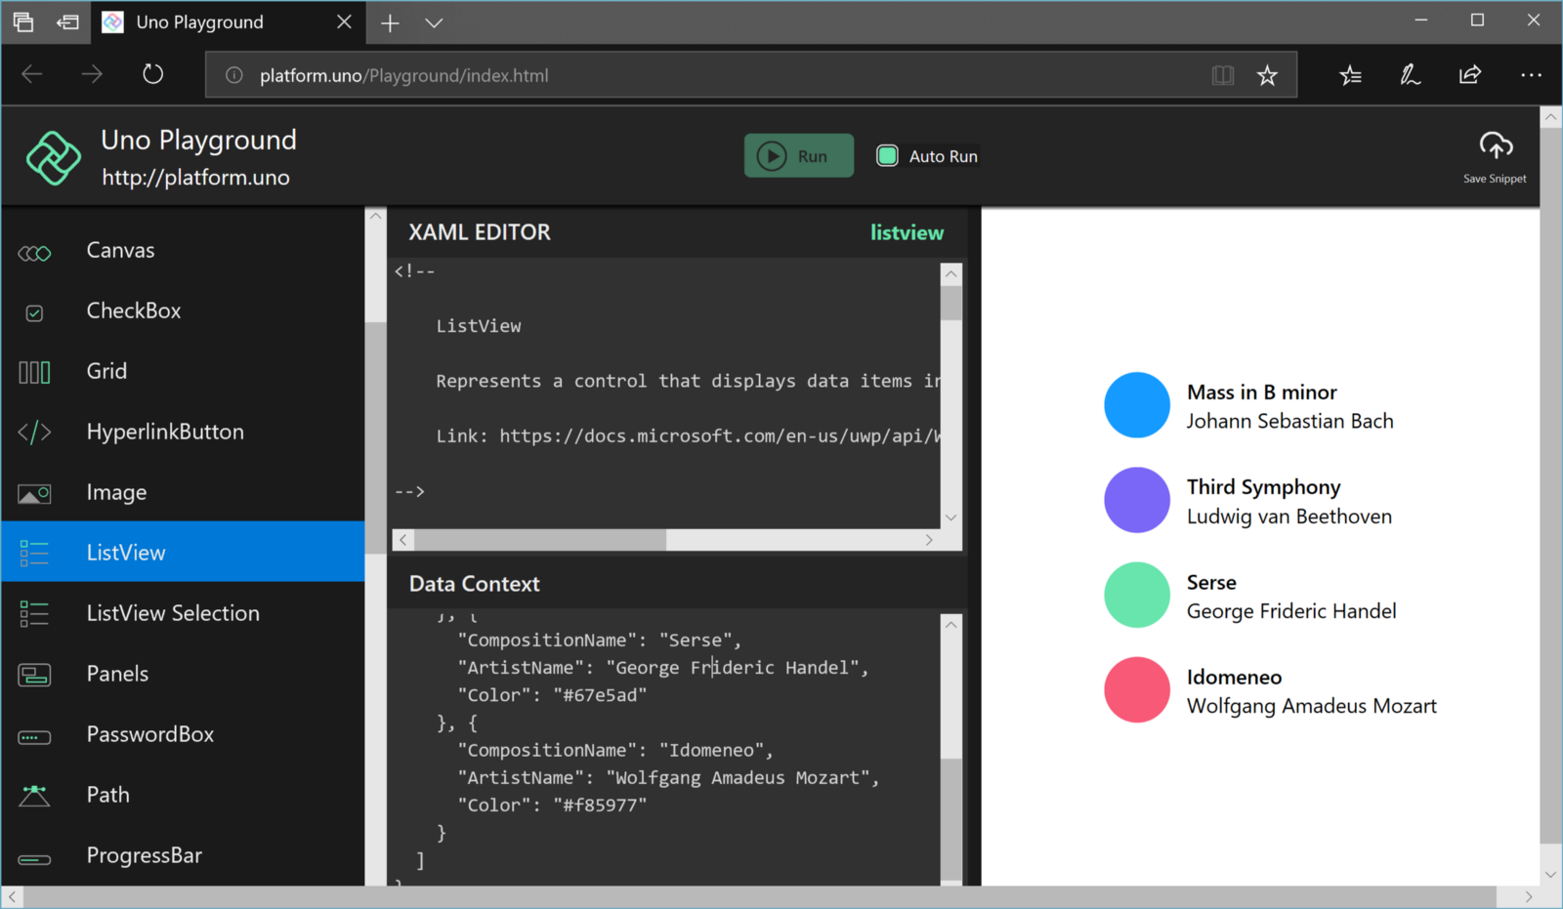
Task: Click the Uno Platform logo icon
Action: point(53,157)
